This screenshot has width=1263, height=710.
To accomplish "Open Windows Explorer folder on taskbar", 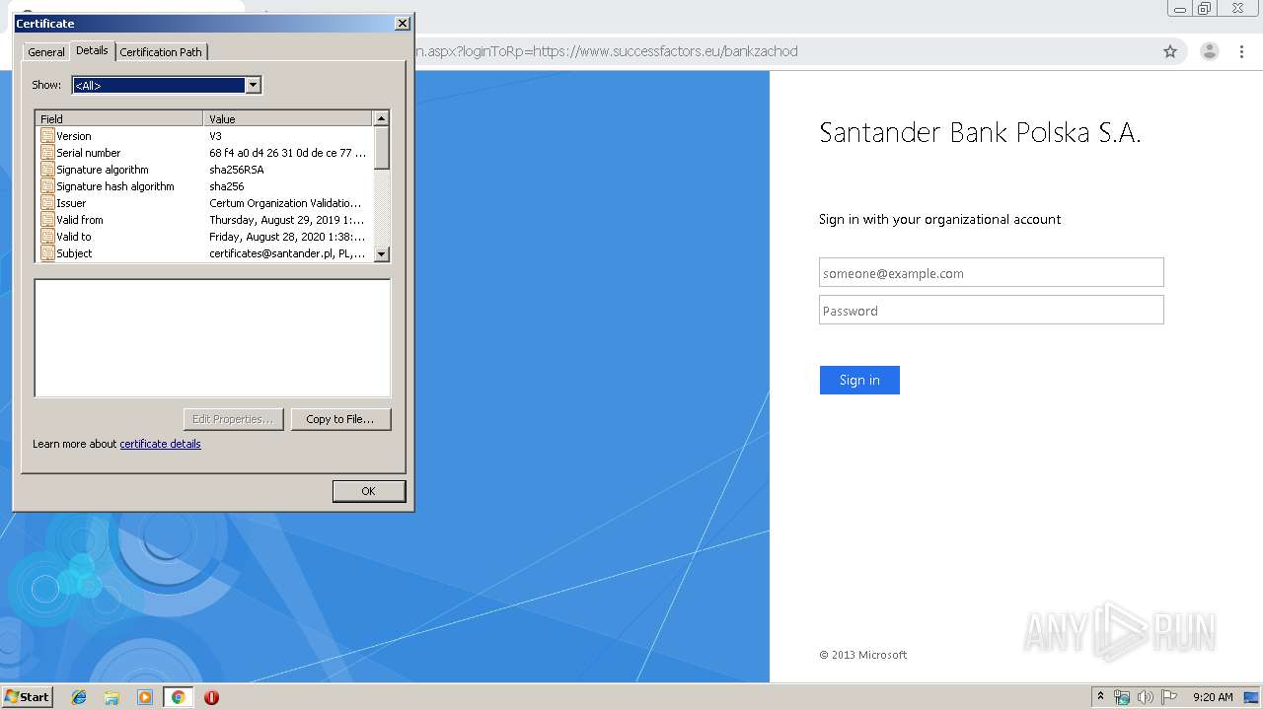I will point(111,697).
